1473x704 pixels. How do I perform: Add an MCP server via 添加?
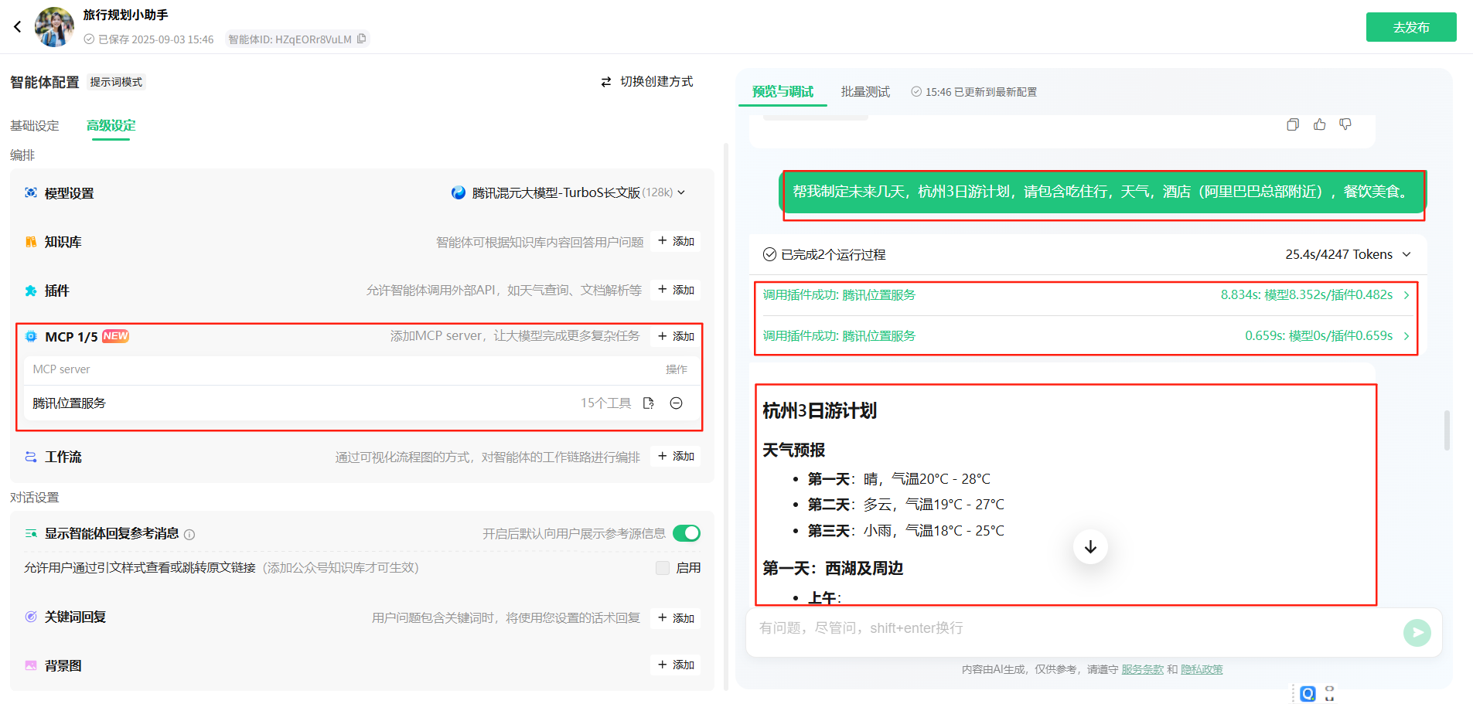coord(676,336)
